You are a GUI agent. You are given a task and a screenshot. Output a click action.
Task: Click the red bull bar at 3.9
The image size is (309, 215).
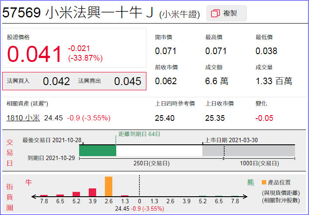click(x=92, y=192)
